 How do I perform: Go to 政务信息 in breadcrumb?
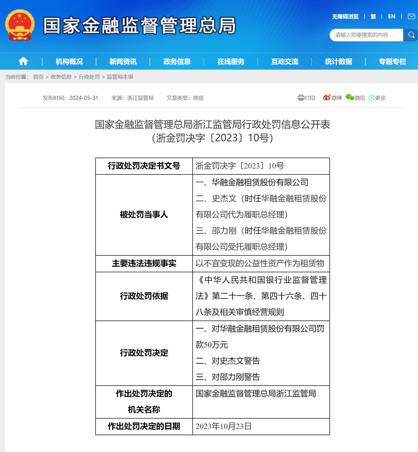click(61, 77)
